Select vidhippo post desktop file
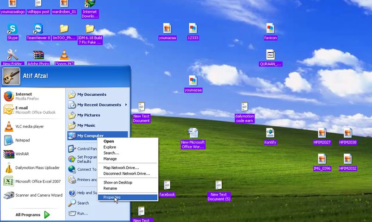Image resolution: width=372 pixels, height=222 pixels. [38, 3]
